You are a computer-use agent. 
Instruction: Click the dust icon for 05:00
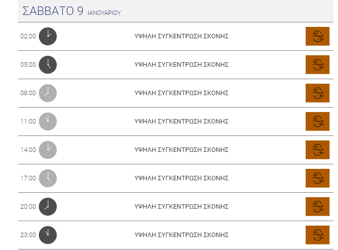[x=317, y=65]
